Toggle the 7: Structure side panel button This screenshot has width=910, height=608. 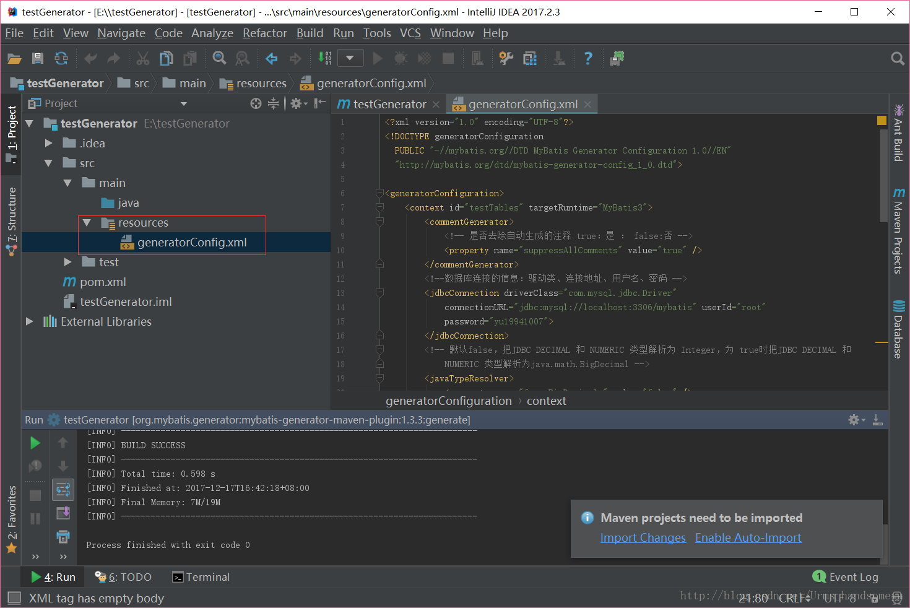(x=11, y=221)
